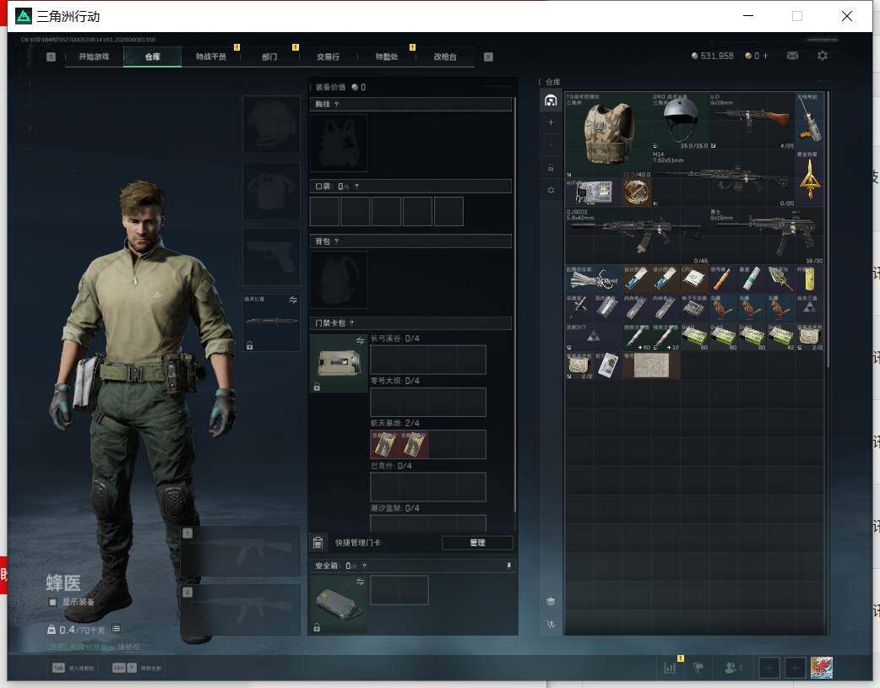
Task: Click the stack items icon in the warehouse sidebar
Action: pos(551,602)
